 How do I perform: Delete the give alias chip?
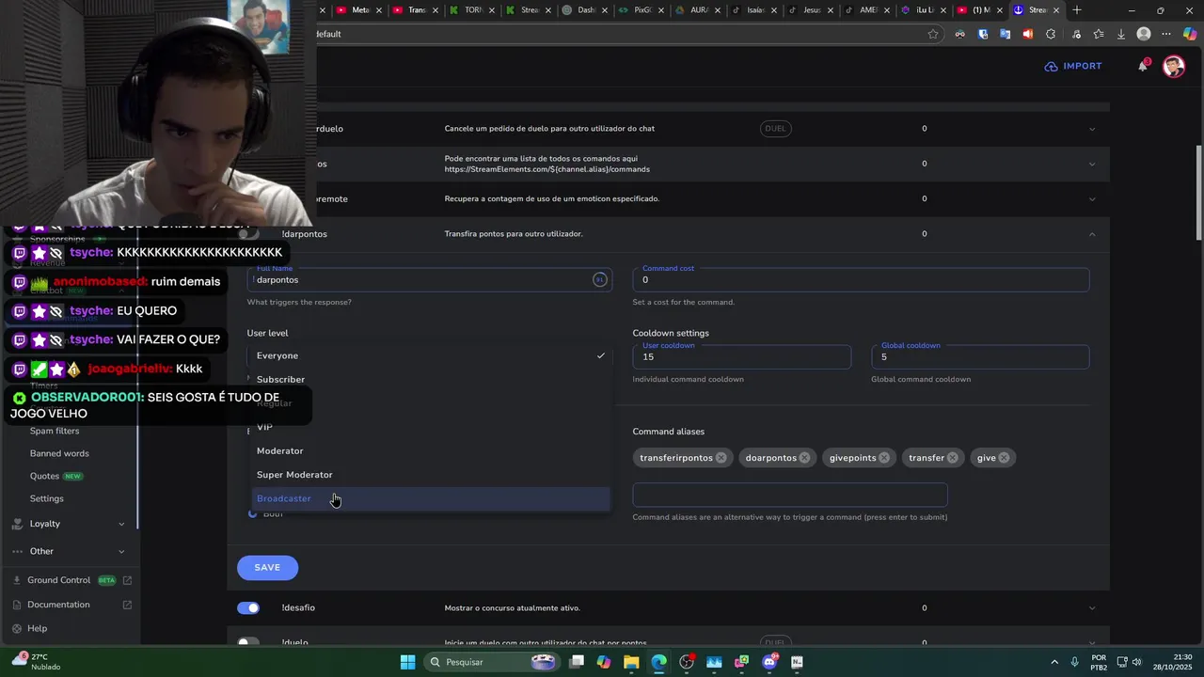1004,458
